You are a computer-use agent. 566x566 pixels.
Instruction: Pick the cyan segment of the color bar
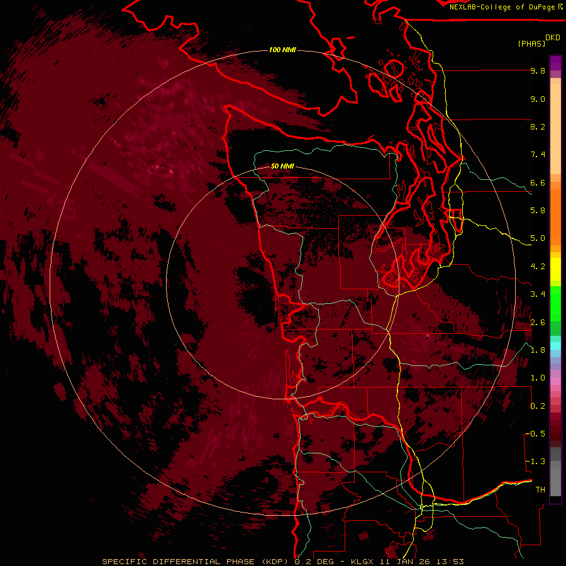(555, 346)
